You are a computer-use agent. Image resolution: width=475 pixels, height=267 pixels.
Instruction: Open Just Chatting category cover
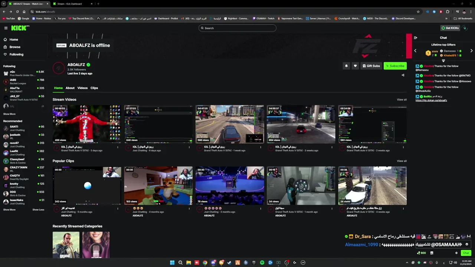[x=96, y=245]
